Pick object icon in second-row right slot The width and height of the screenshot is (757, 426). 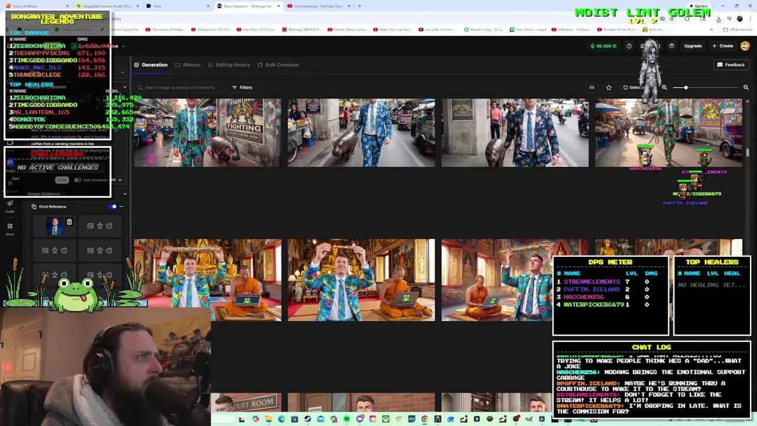[109, 250]
